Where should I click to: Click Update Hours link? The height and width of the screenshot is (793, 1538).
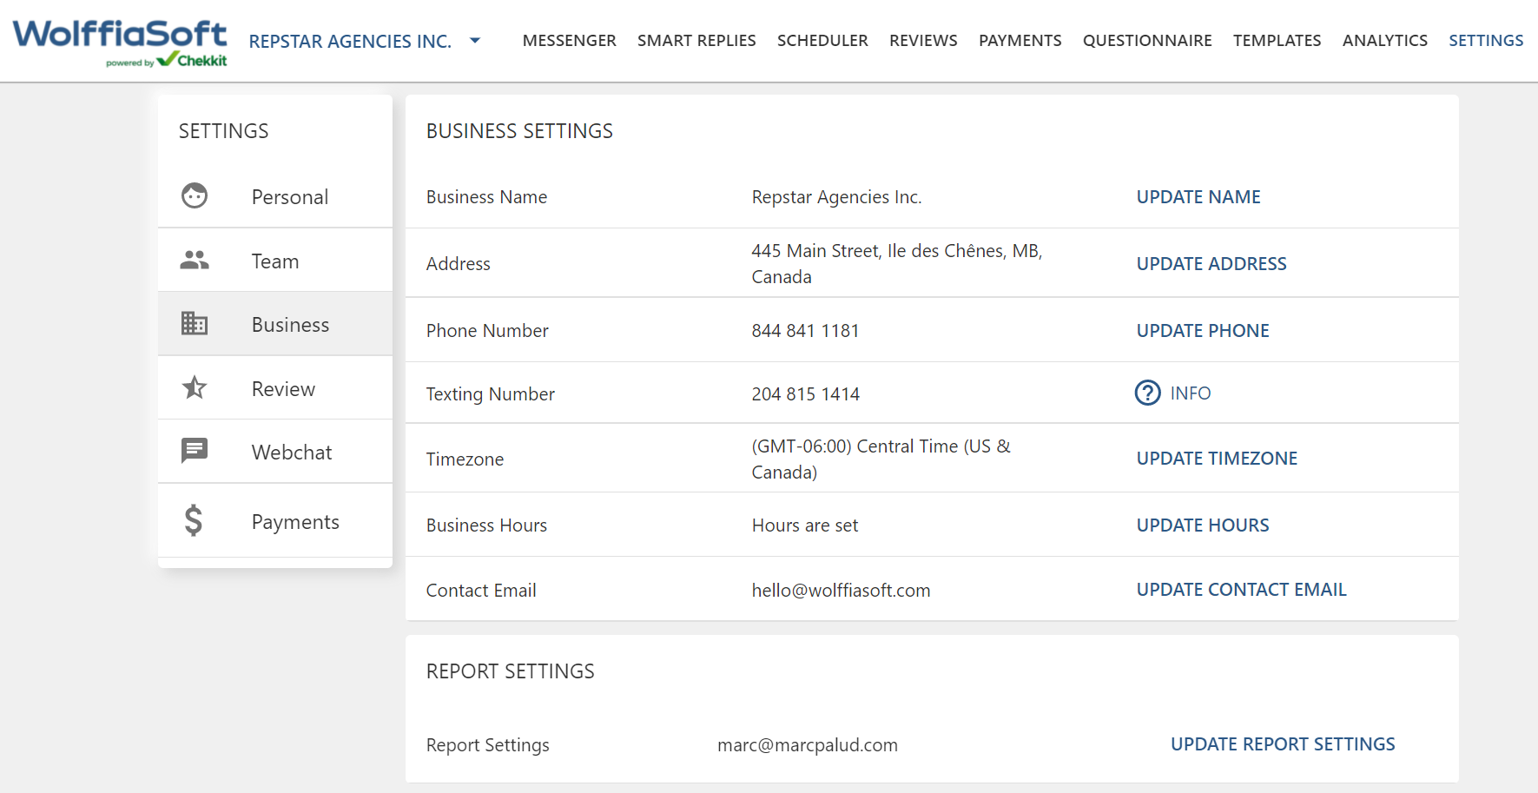coord(1203,525)
